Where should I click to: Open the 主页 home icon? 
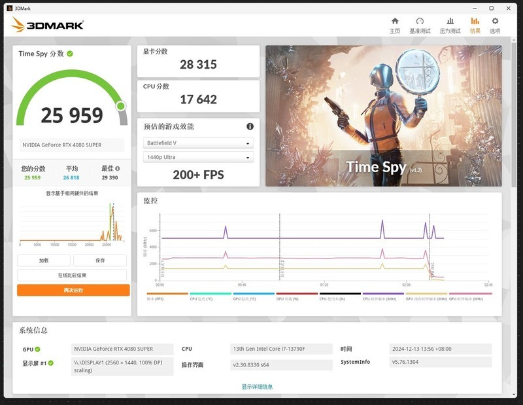[394, 23]
